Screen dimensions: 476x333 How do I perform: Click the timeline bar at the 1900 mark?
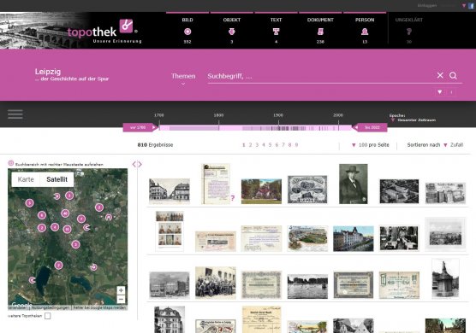[x=278, y=128]
